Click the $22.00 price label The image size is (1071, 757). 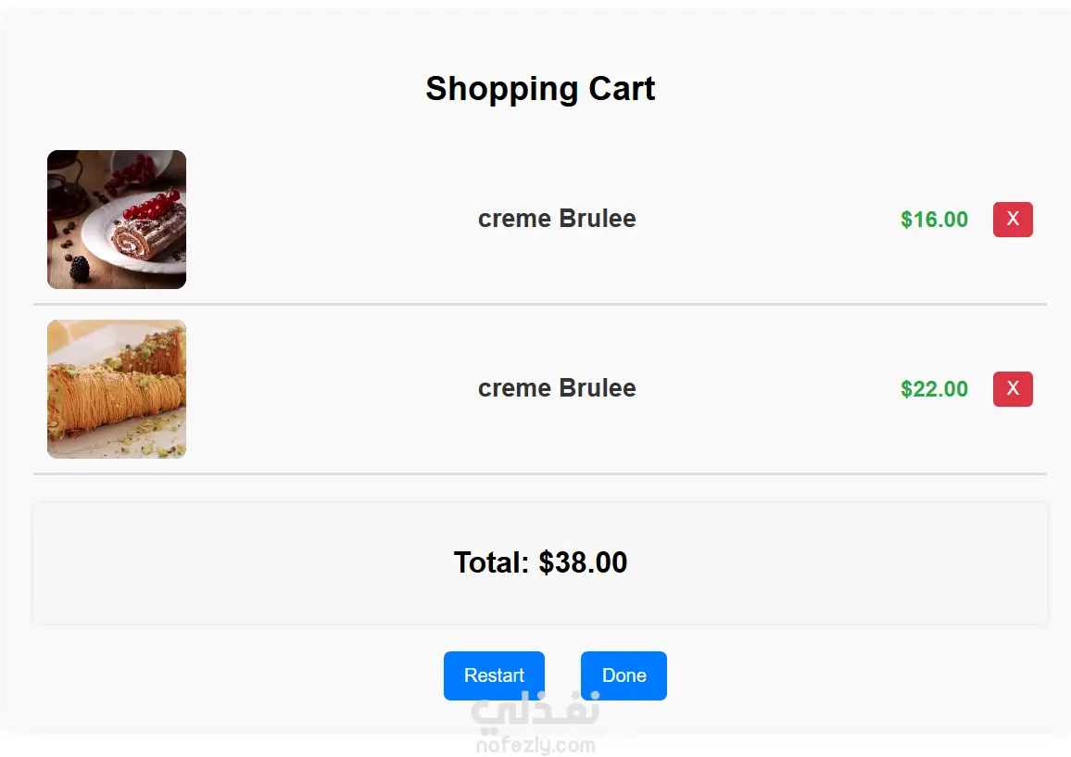pos(934,389)
